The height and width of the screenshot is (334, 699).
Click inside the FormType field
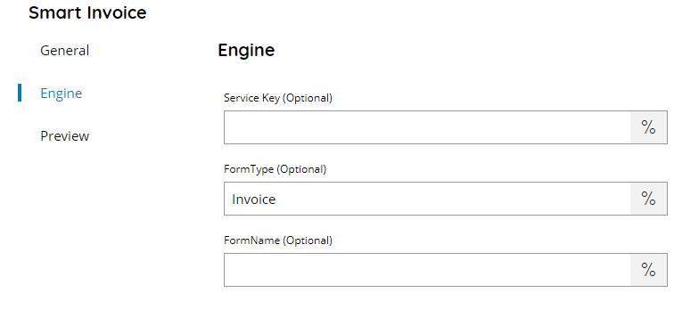pyautogui.click(x=427, y=199)
